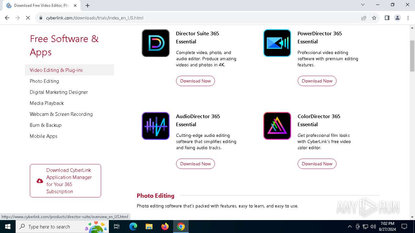Download ColorDirector 365 Essential now
The width and height of the screenshot is (415, 233).
pos(317,164)
